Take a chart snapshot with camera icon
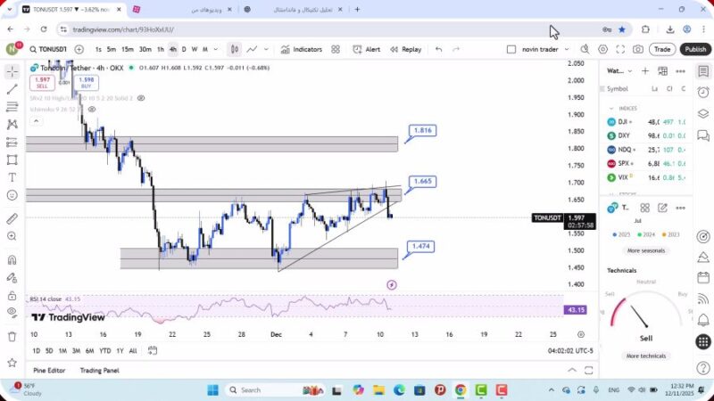714x401 pixels. click(638, 50)
